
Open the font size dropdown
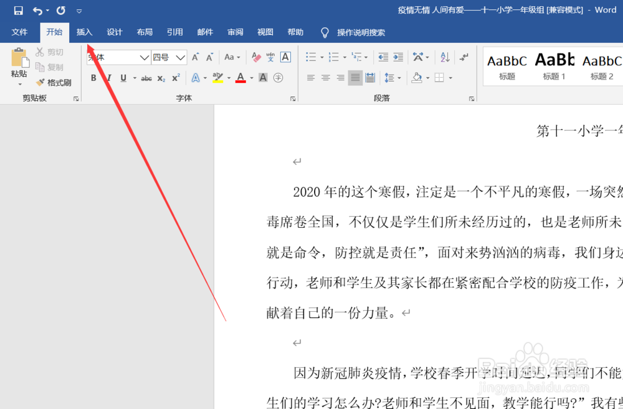pos(179,57)
